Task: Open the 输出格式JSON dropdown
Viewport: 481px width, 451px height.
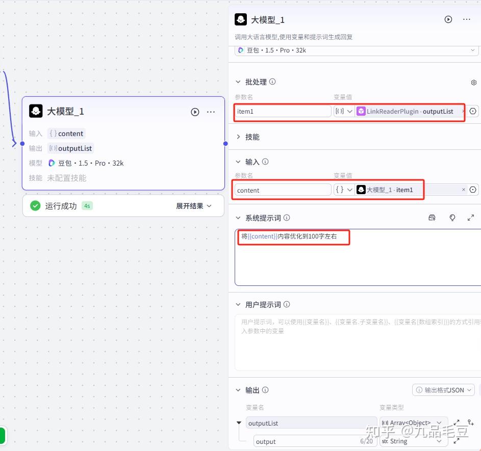Action: pyautogui.click(x=443, y=389)
